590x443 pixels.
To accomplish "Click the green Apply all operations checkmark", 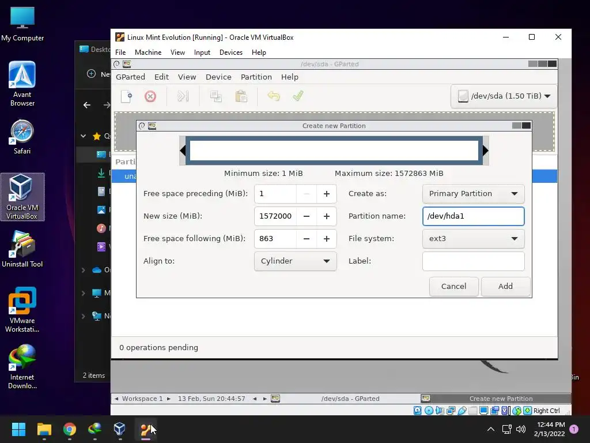I will (298, 96).
